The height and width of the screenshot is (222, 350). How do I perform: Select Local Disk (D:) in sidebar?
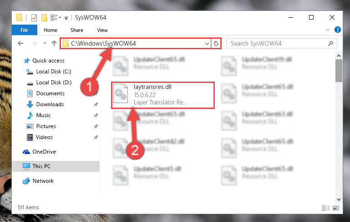(54, 83)
